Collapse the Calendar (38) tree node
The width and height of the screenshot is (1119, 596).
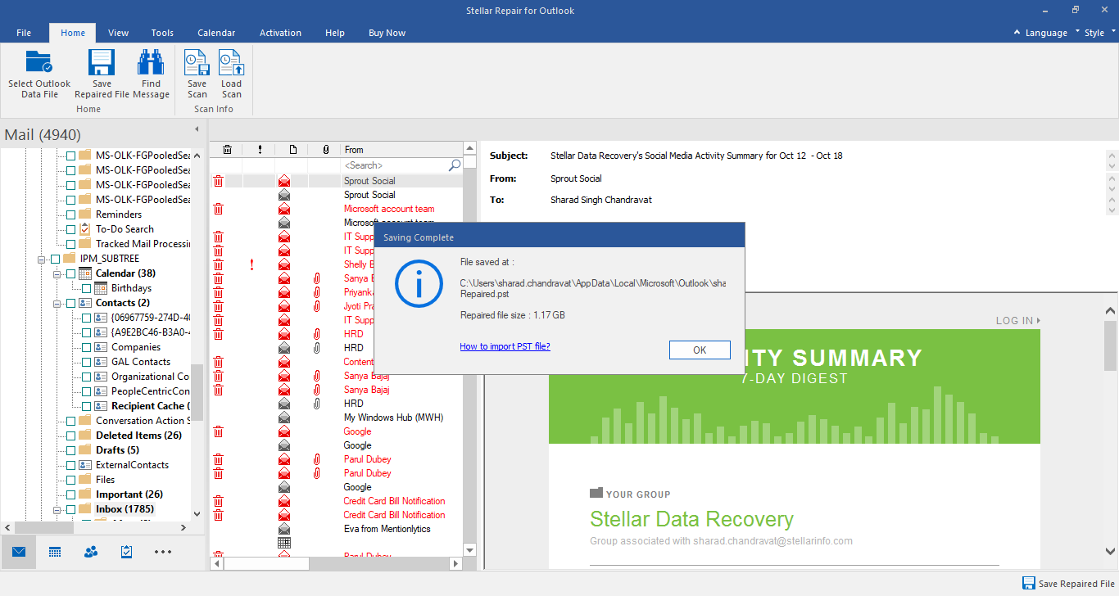(x=57, y=273)
